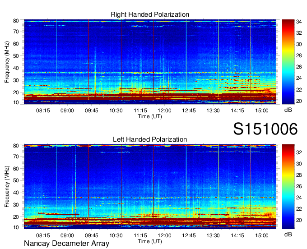
Task: Click the 15:00 time tick on Right Handed plot
Action: [262, 111]
